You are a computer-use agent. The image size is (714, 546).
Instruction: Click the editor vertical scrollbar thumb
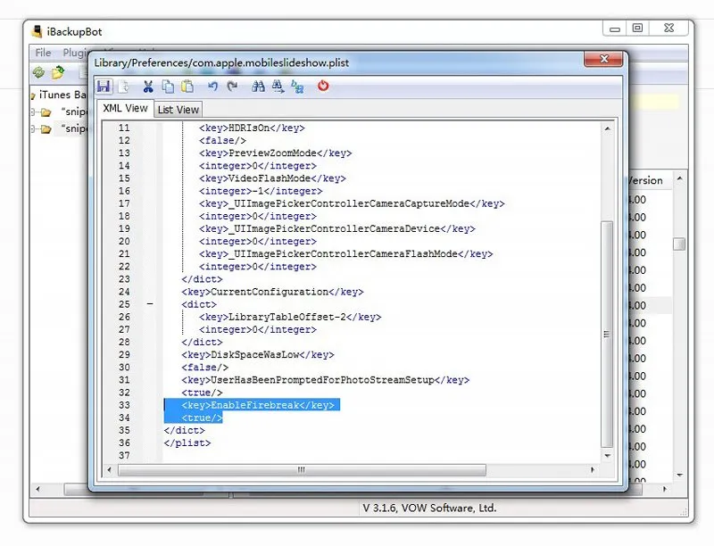point(607,335)
